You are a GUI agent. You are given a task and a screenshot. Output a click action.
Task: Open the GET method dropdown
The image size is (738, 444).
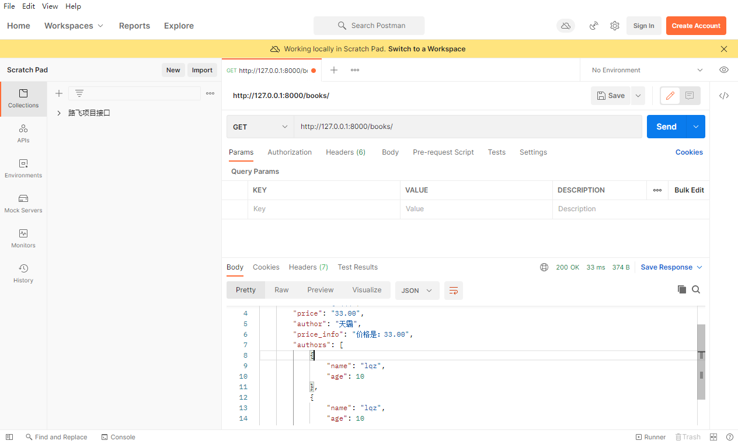(x=260, y=127)
